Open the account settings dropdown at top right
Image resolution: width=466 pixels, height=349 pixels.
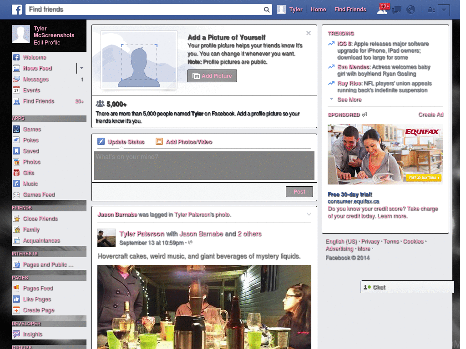click(x=445, y=10)
